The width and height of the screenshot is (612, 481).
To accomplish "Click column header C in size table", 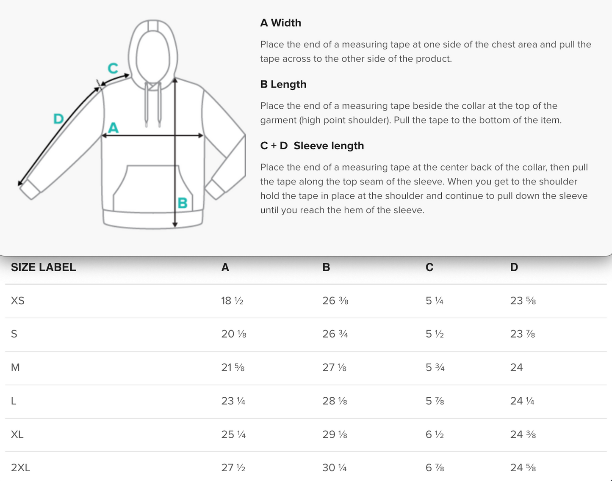I will (x=429, y=267).
